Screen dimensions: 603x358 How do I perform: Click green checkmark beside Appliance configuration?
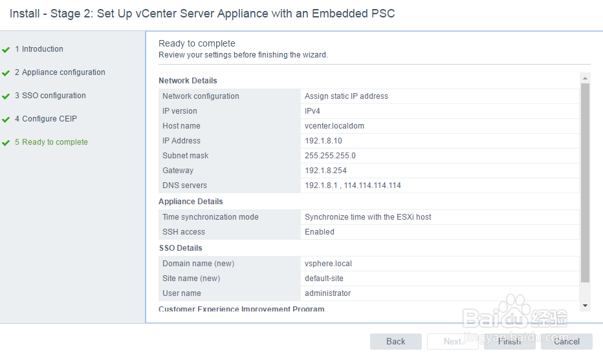coord(6,73)
